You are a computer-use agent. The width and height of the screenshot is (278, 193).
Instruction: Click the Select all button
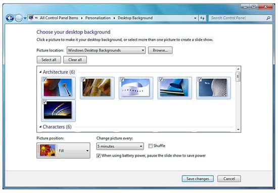(49, 60)
